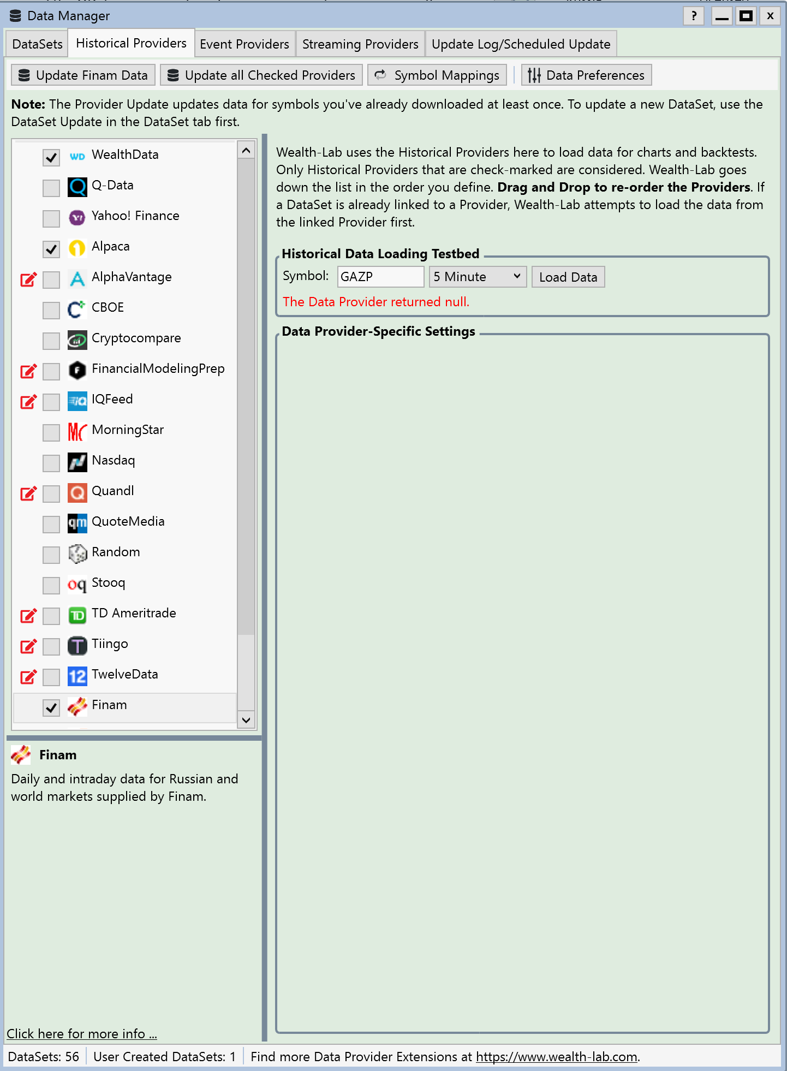Open Symbol Mappings
The height and width of the screenshot is (1071, 787).
(x=437, y=75)
